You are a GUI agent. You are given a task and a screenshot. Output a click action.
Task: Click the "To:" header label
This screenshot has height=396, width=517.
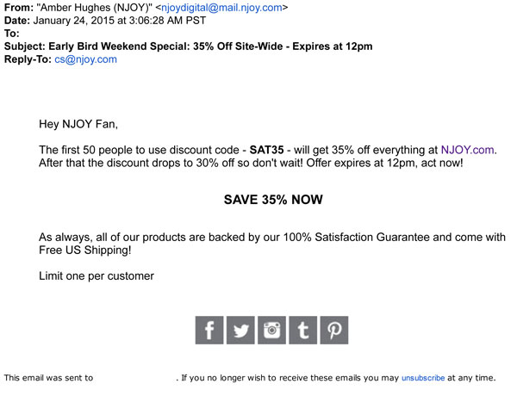tap(12, 34)
